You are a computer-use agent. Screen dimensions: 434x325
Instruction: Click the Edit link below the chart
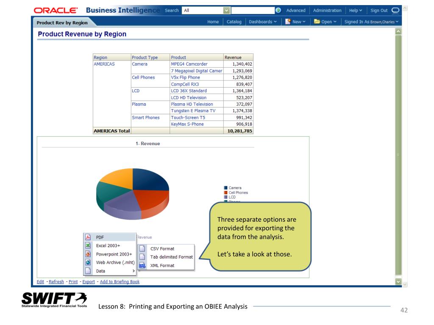(x=40, y=281)
